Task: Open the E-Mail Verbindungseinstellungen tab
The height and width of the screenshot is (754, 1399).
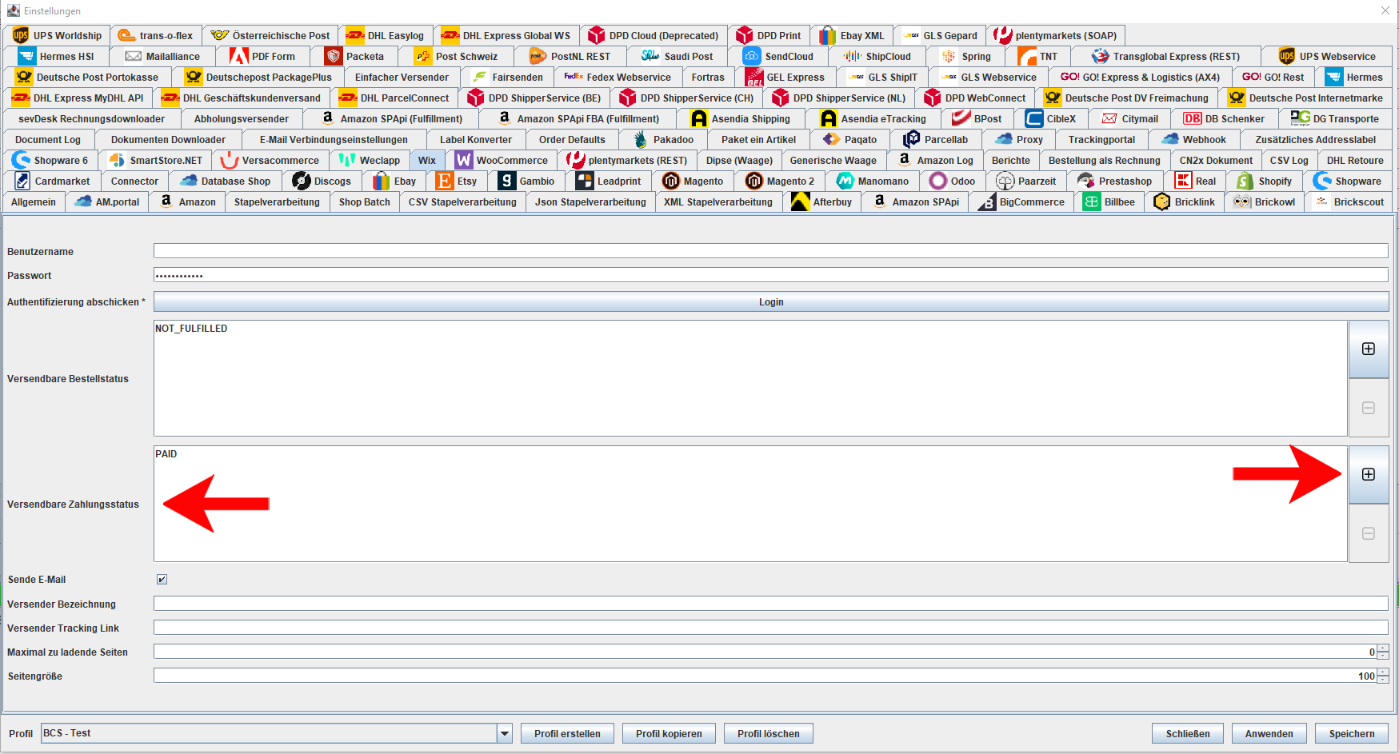Action: [x=334, y=139]
